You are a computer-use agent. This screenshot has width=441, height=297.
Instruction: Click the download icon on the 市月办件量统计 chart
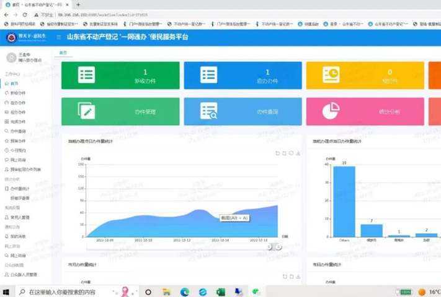point(298,277)
